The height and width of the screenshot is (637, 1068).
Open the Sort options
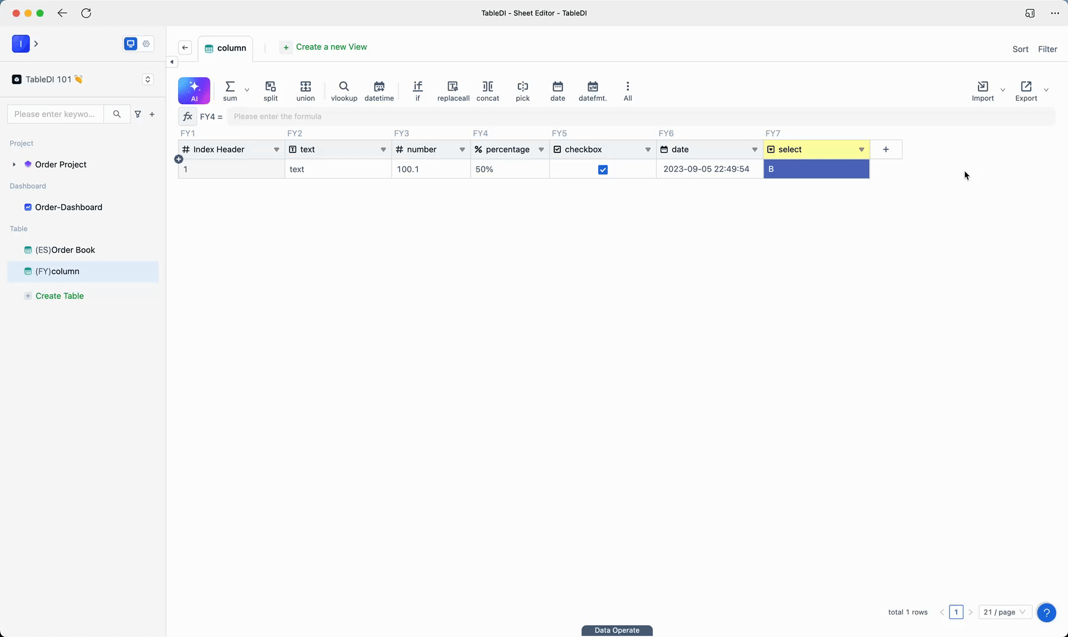[x=1021, y=49]
